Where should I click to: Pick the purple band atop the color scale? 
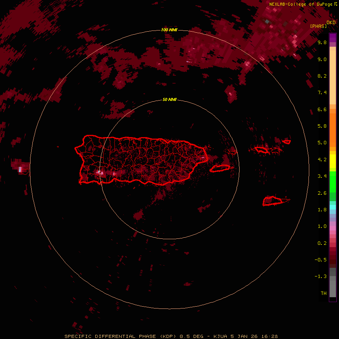(x=333, y=38)
